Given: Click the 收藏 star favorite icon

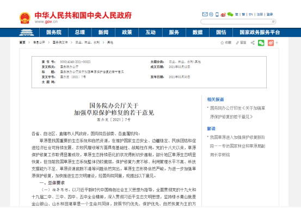Looking at the screenshot, I should (226, 42).
